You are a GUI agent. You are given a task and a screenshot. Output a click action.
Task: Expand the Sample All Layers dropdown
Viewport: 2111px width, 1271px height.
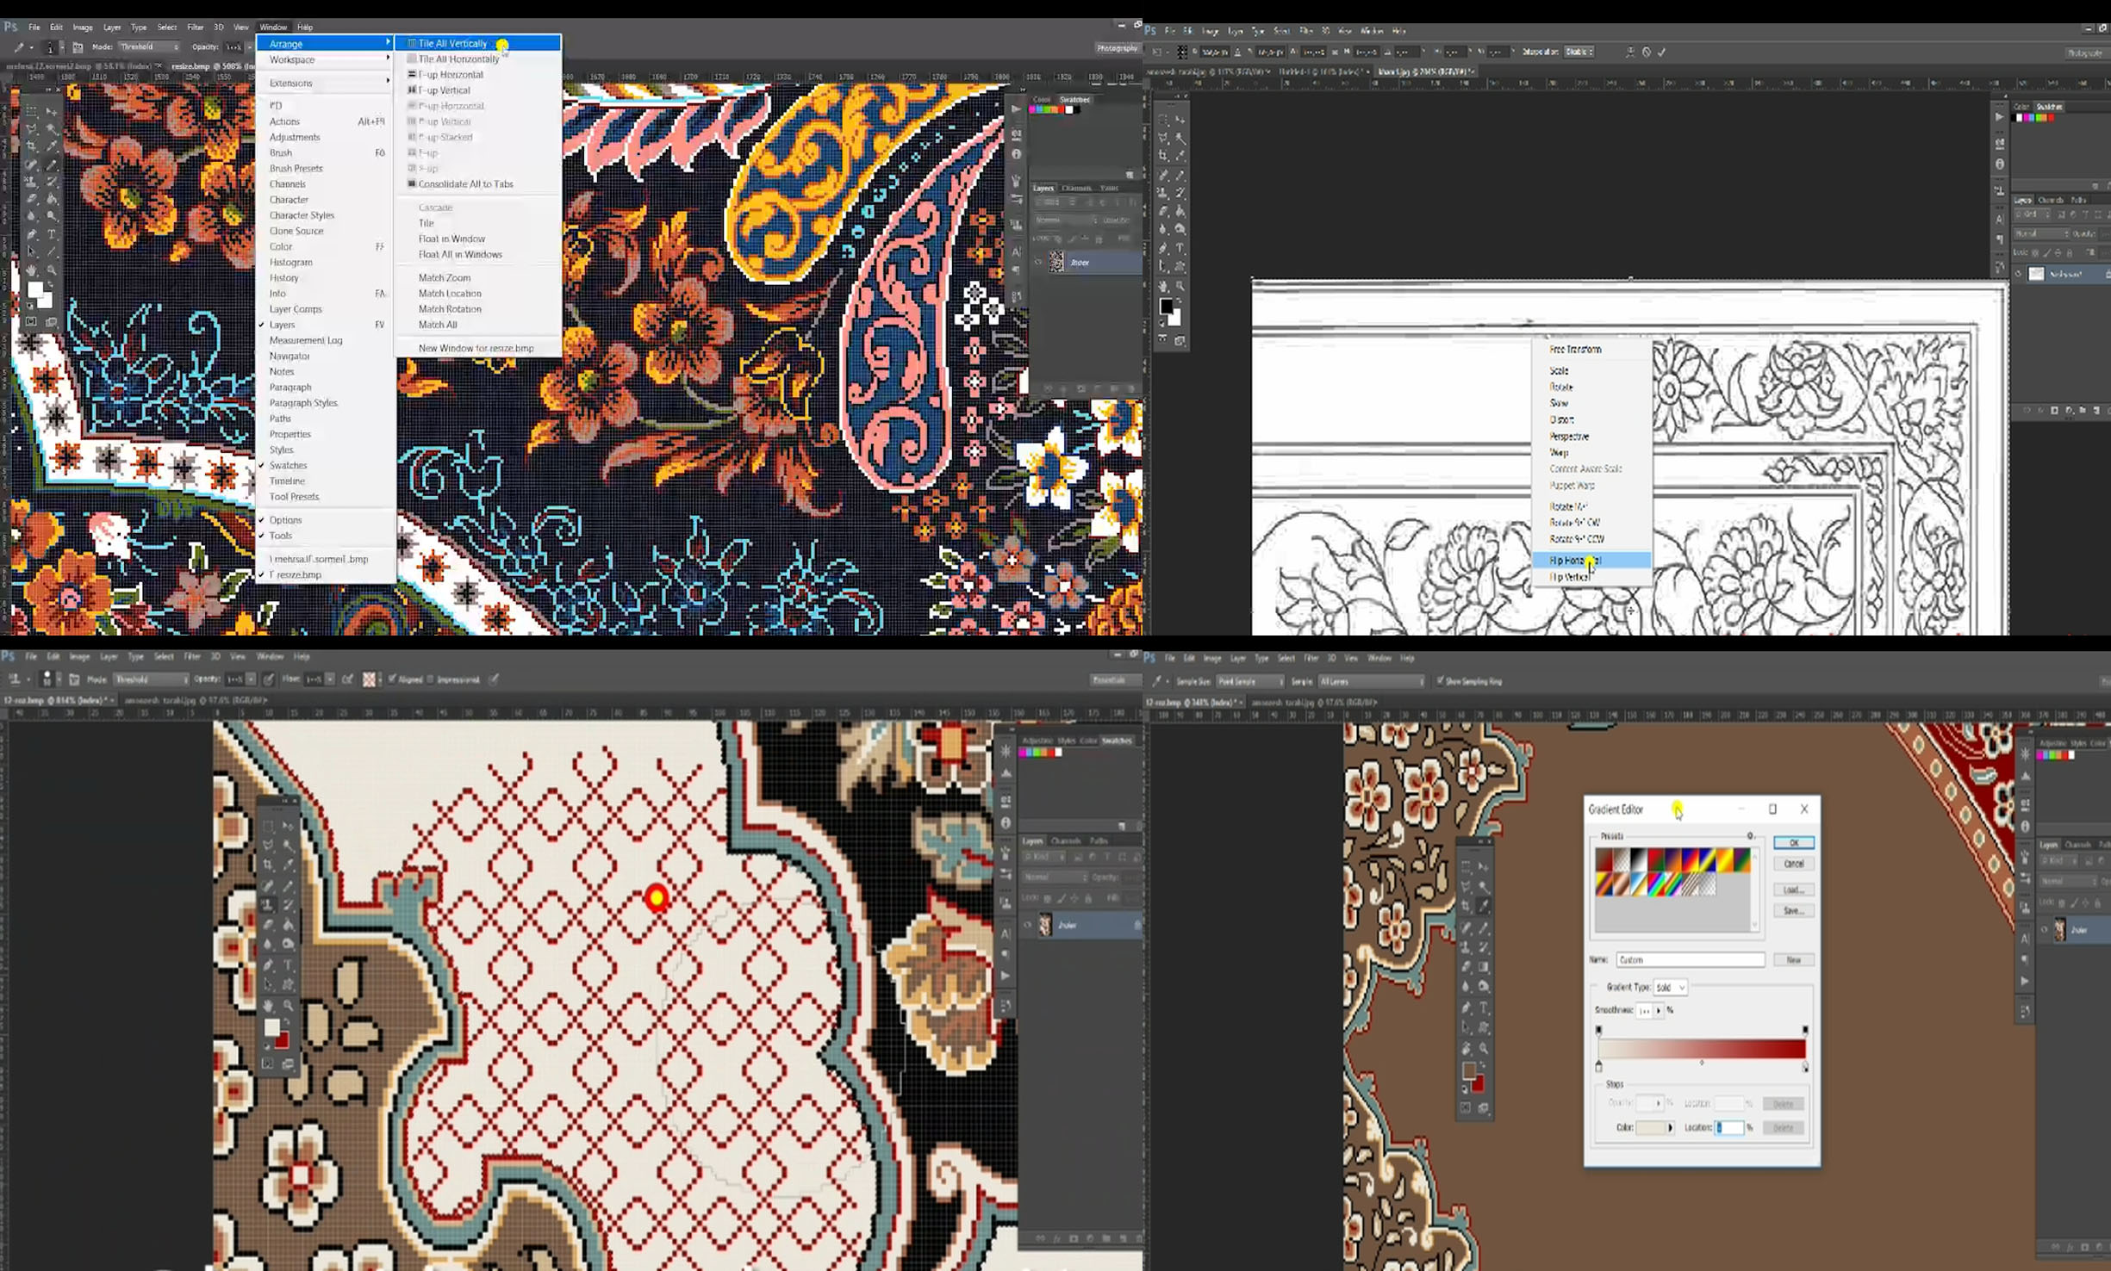click(1371, 681)
